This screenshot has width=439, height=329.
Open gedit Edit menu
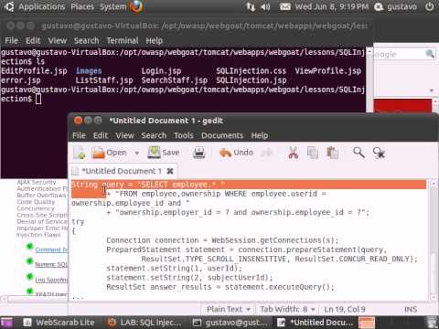click(x=101, y=135)
